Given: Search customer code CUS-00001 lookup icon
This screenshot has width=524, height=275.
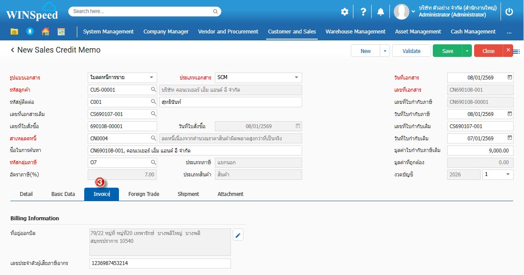Looking at the screenshot, I should coord(153,90).
